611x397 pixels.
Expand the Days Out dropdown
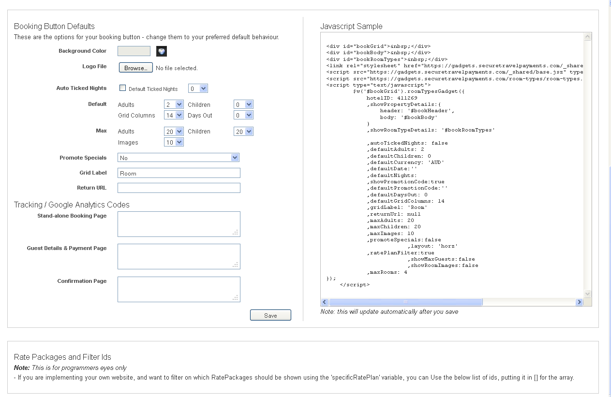click(243, 115)
